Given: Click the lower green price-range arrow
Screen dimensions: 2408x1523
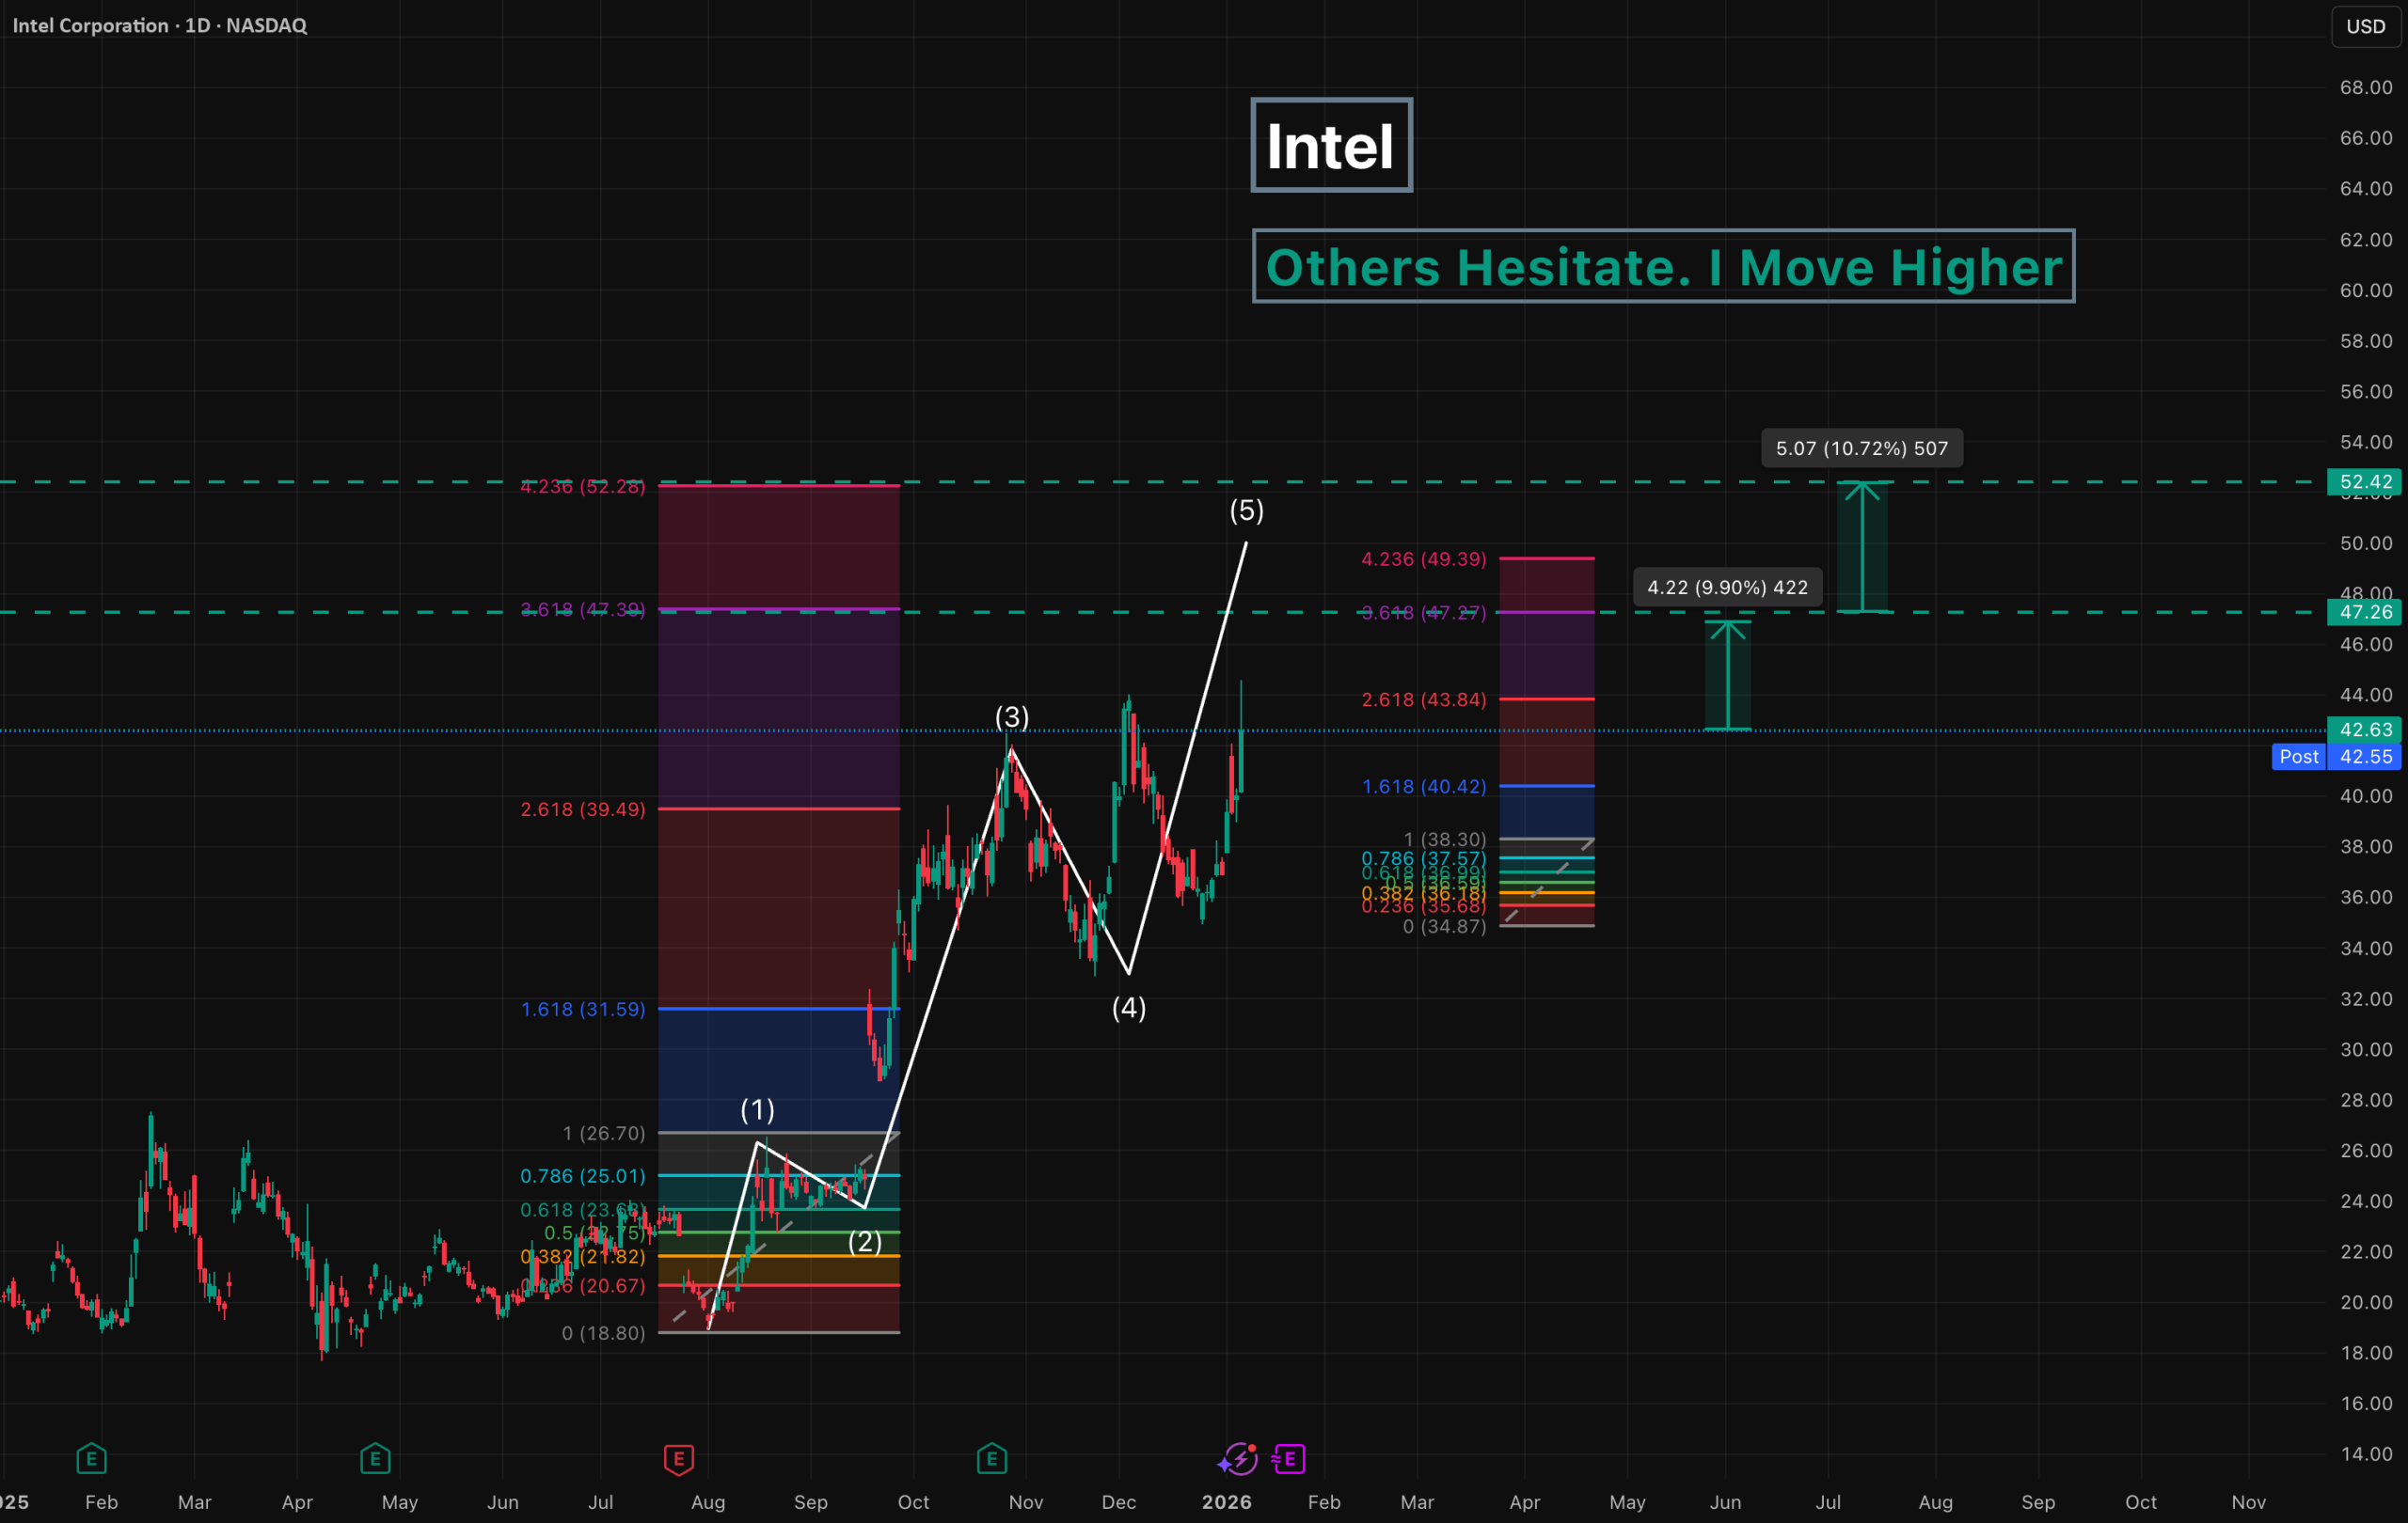Looking at the screenshot, I should [1727, 676].
